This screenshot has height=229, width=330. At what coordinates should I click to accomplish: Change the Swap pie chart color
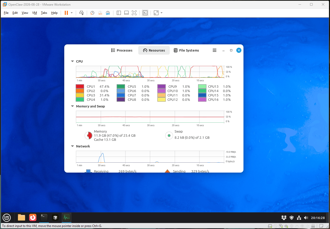[x=169, y=135]
